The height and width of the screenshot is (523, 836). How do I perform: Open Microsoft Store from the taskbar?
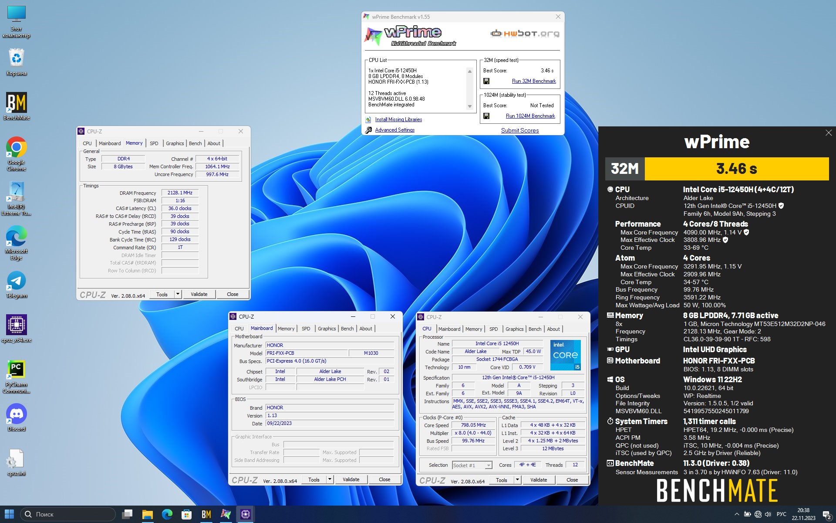186,514
